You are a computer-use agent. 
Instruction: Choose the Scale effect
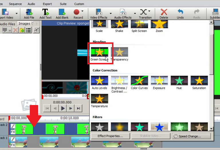tap(99, 26)
